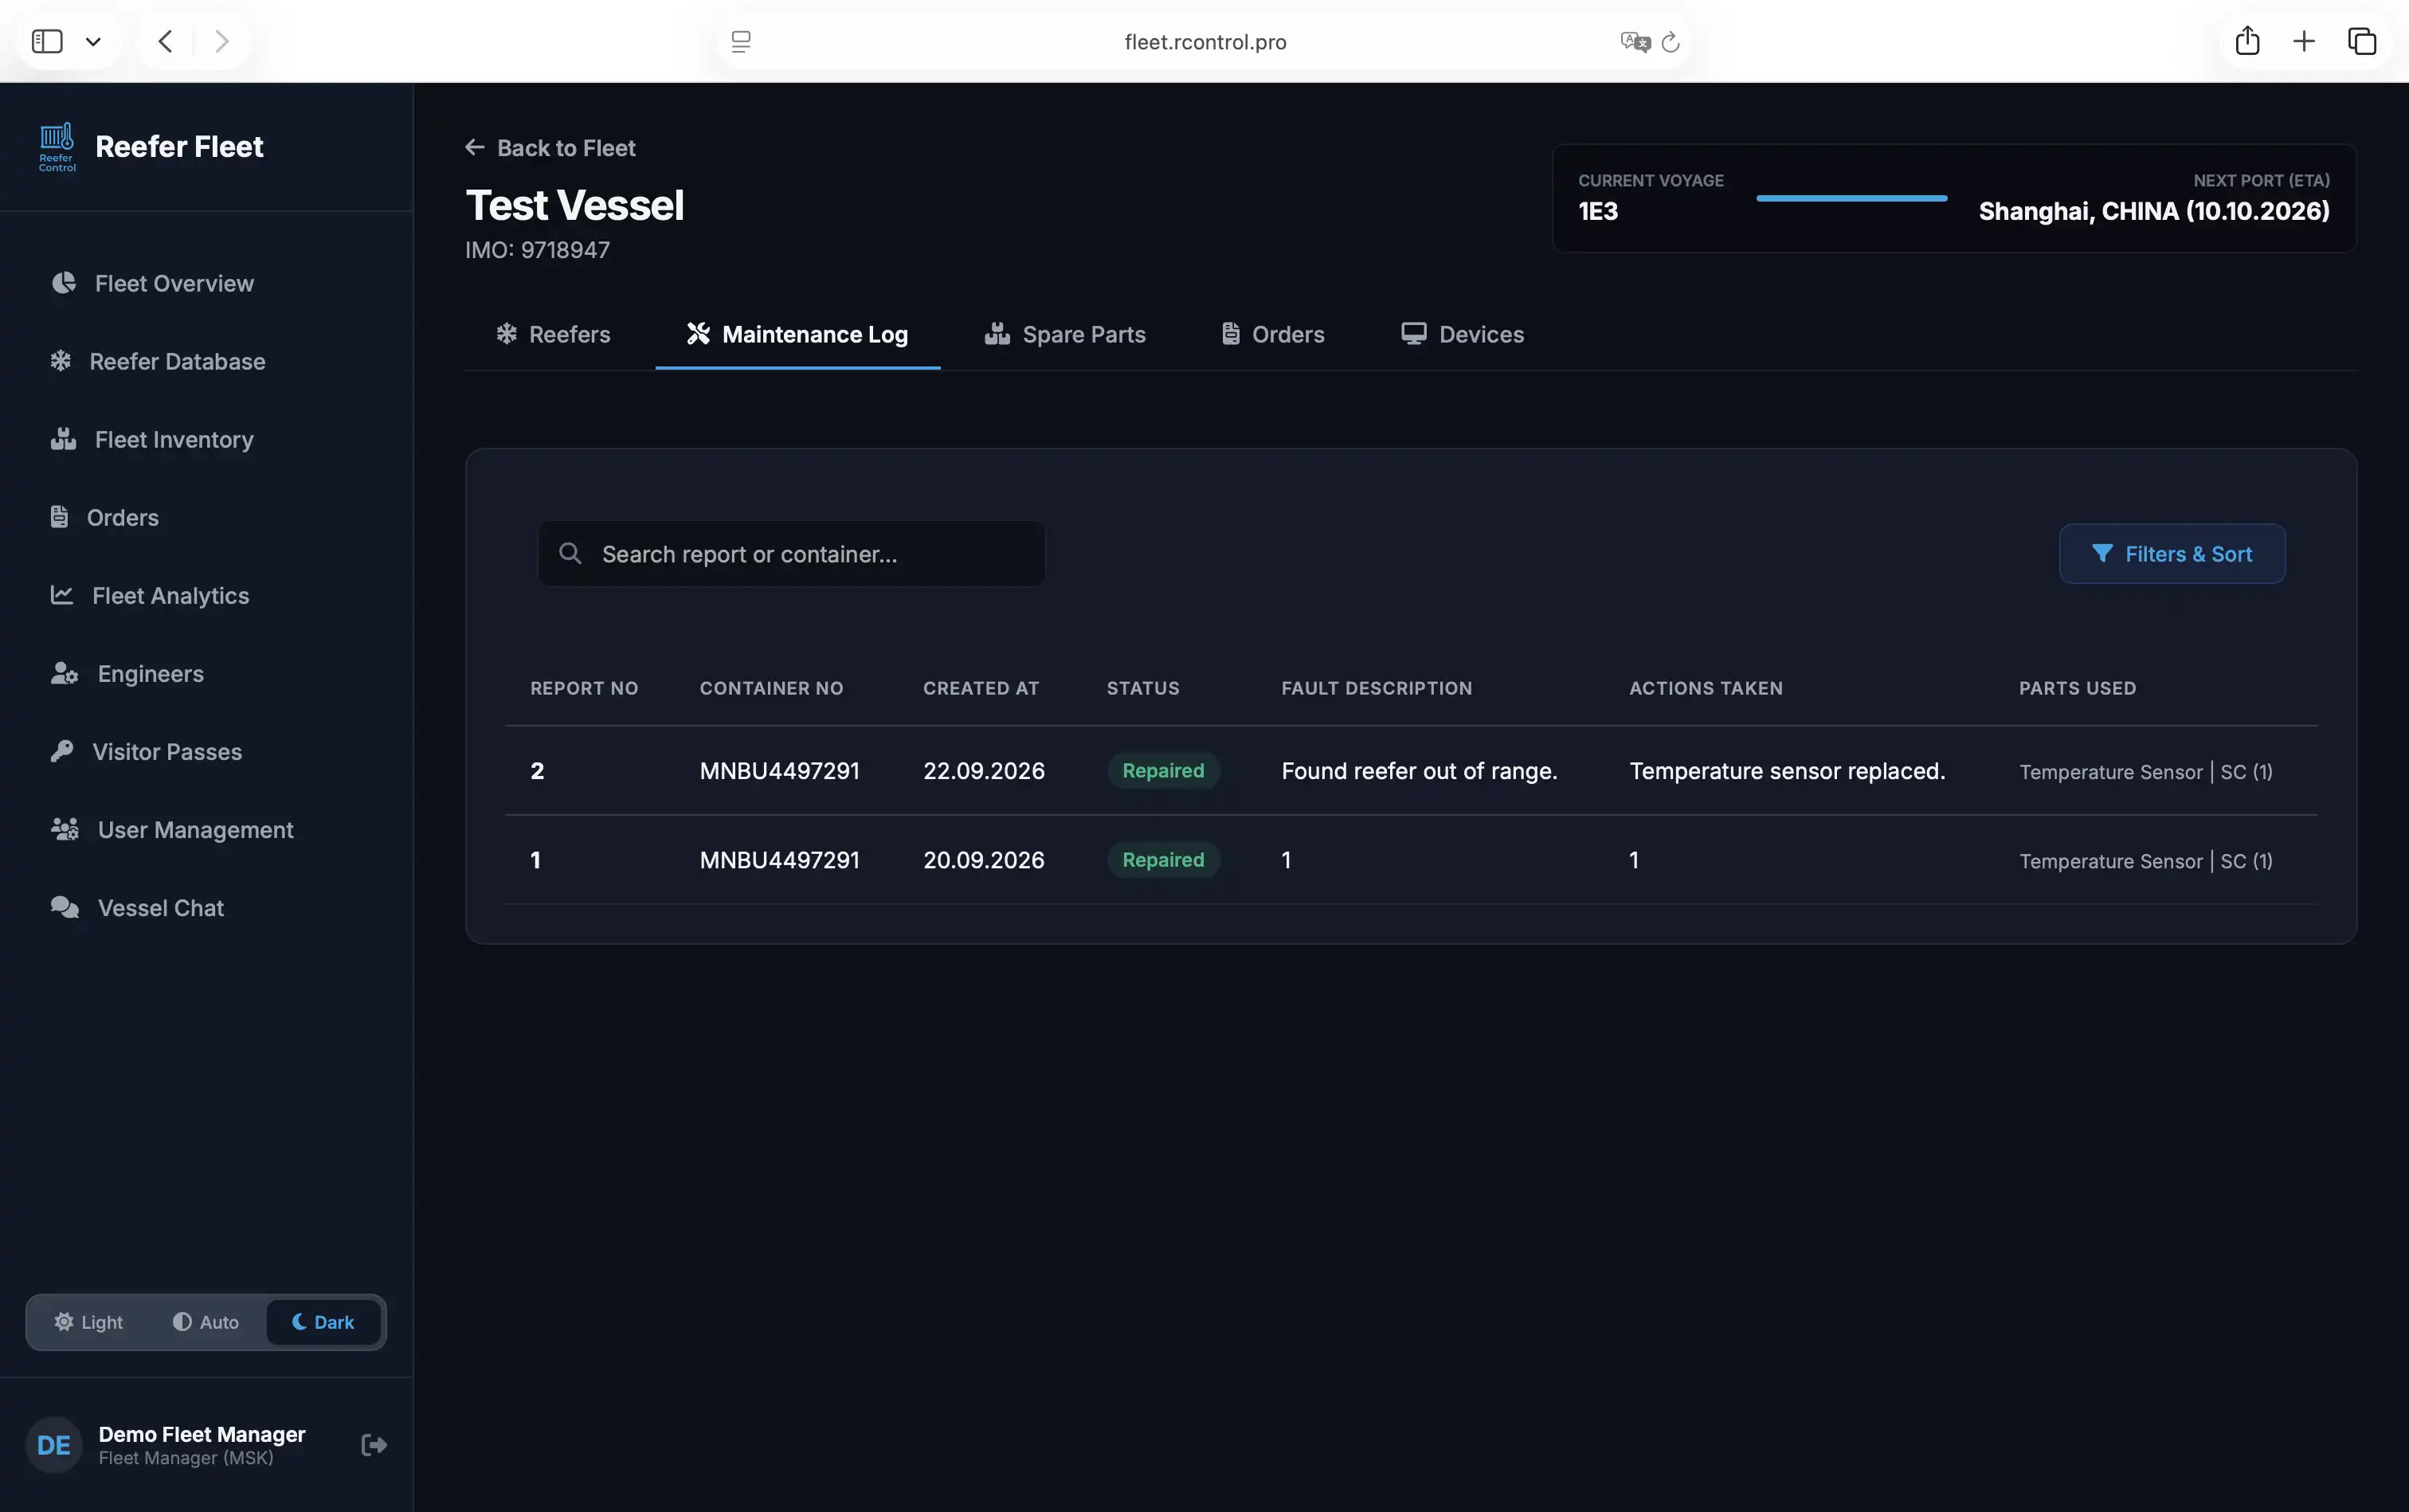Log out using the sign-out icon

(x=374, y=1445)
